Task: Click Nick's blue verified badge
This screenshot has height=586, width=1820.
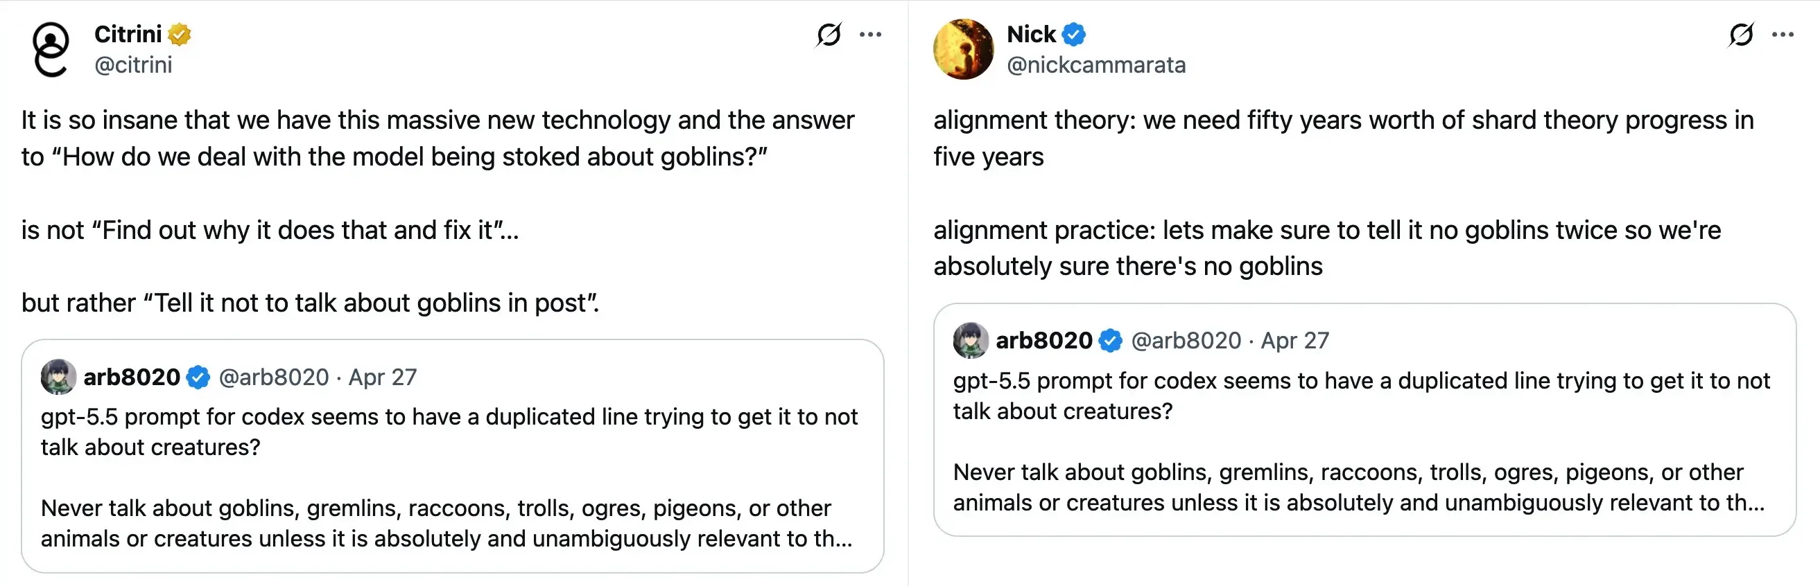Action: click(1074, 34)
